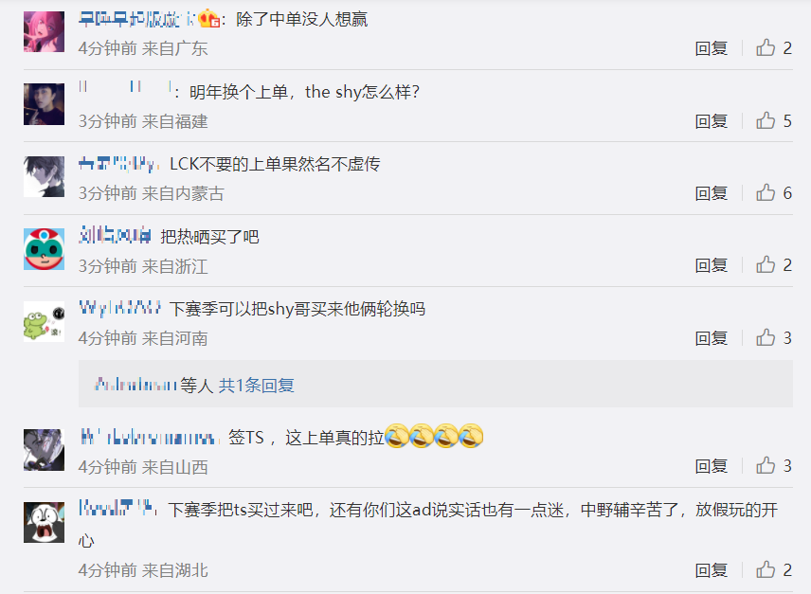Like the comment from 广东
Screen dimensions: 811x594
766,47
